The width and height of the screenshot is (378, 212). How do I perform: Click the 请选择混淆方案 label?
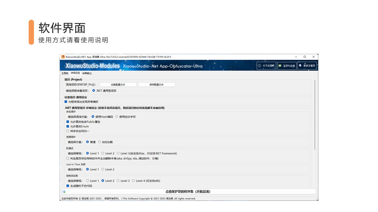tap(78, 117)
